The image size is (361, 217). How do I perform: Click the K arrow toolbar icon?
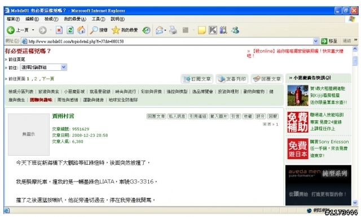(x=213, y=30)
